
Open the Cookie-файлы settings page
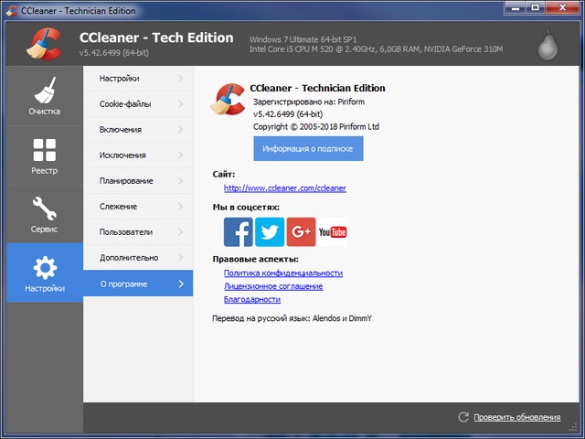127,104
